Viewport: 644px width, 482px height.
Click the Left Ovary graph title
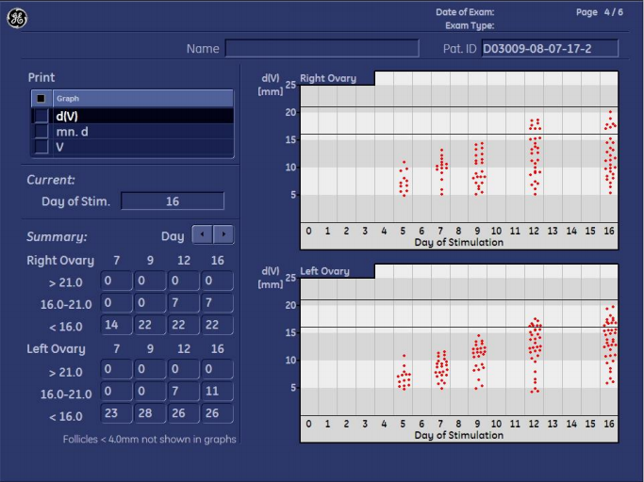[x=324, y=271]
